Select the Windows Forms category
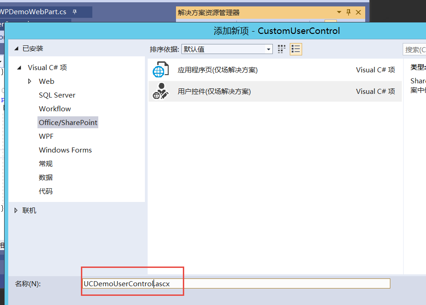The height and width of the screenshot is (305, 426). pos(65,150)
